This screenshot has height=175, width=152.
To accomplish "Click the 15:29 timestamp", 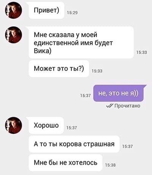I will 72,13.
